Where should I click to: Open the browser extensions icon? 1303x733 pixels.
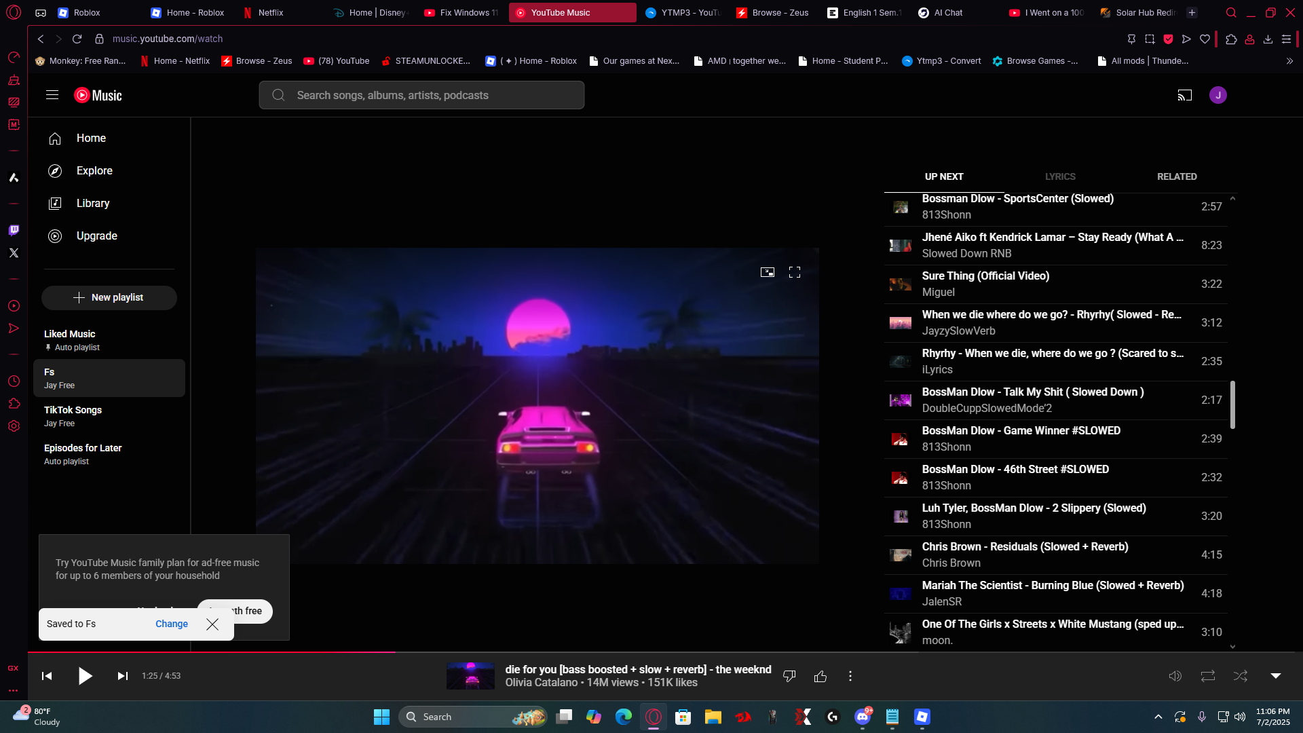tap(1231, 39)
